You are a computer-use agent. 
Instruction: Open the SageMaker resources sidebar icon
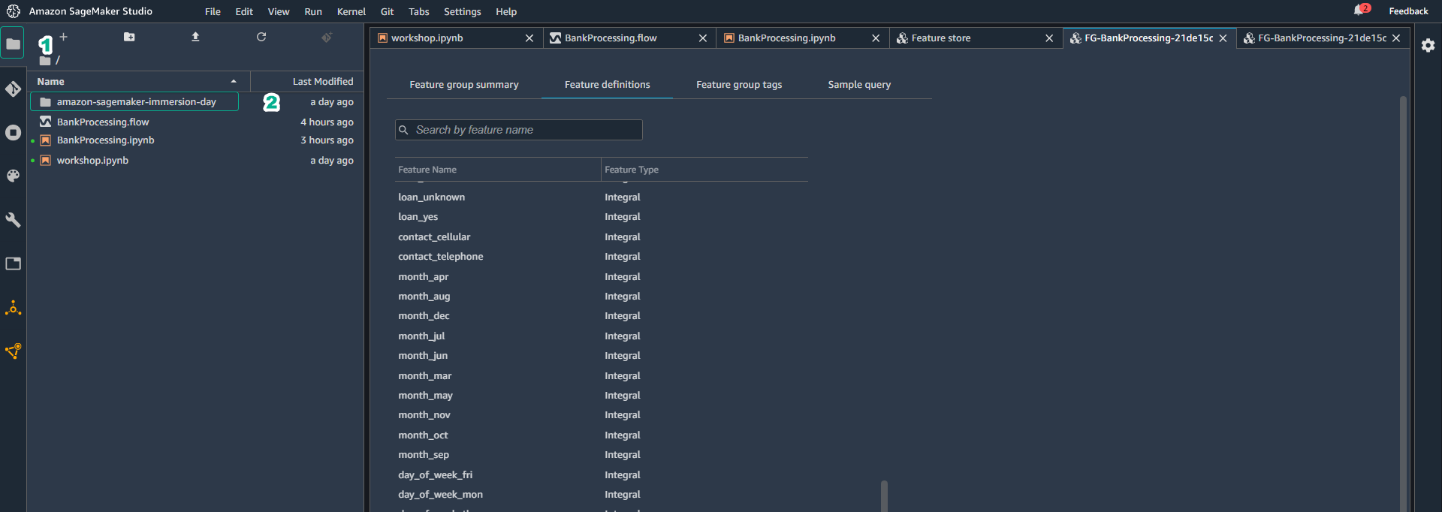click(13, 351)
